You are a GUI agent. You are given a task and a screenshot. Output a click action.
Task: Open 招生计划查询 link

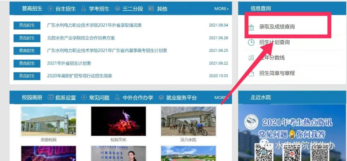pos(274,42)
